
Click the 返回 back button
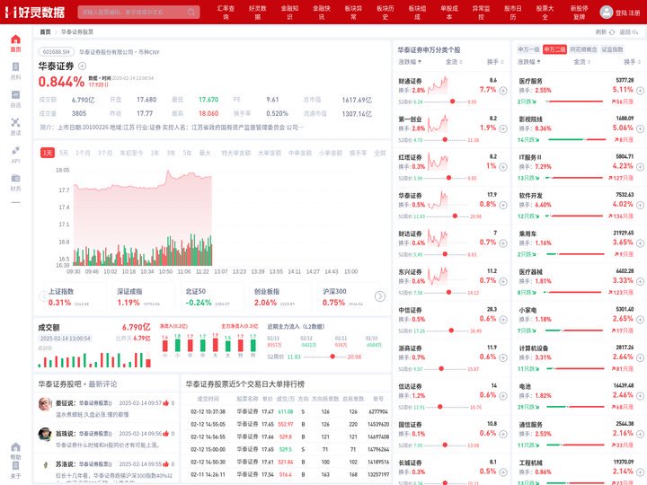[629, 31]
